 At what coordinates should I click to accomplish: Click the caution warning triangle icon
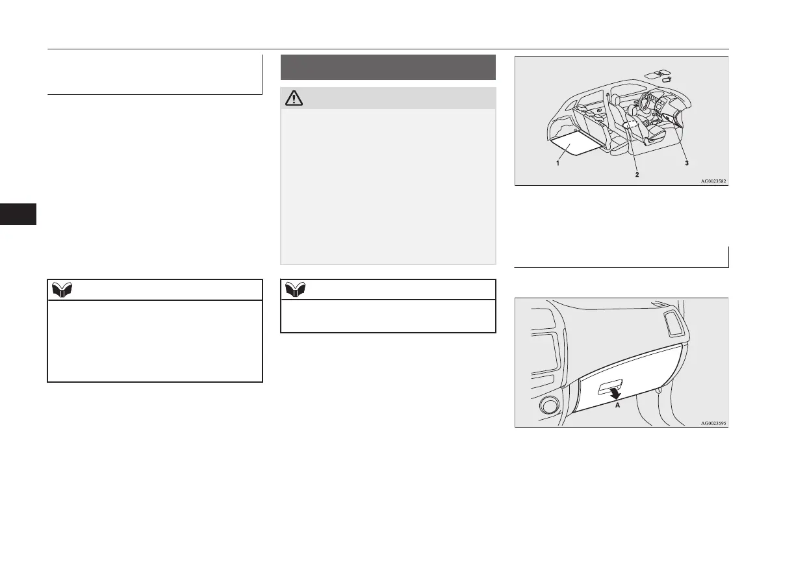295,98
